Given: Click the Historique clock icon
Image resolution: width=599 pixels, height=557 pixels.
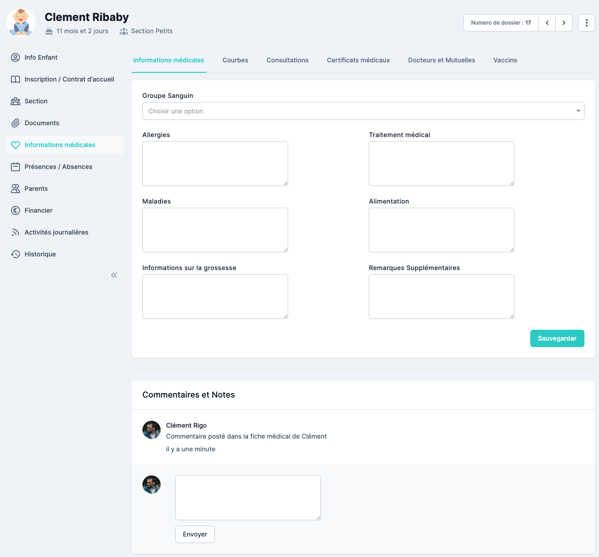Looking at the screenshot, I should pyautogui.click(x=15, y=254).
